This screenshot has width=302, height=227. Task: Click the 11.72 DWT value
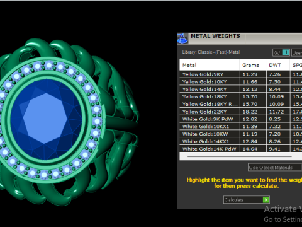276,112
